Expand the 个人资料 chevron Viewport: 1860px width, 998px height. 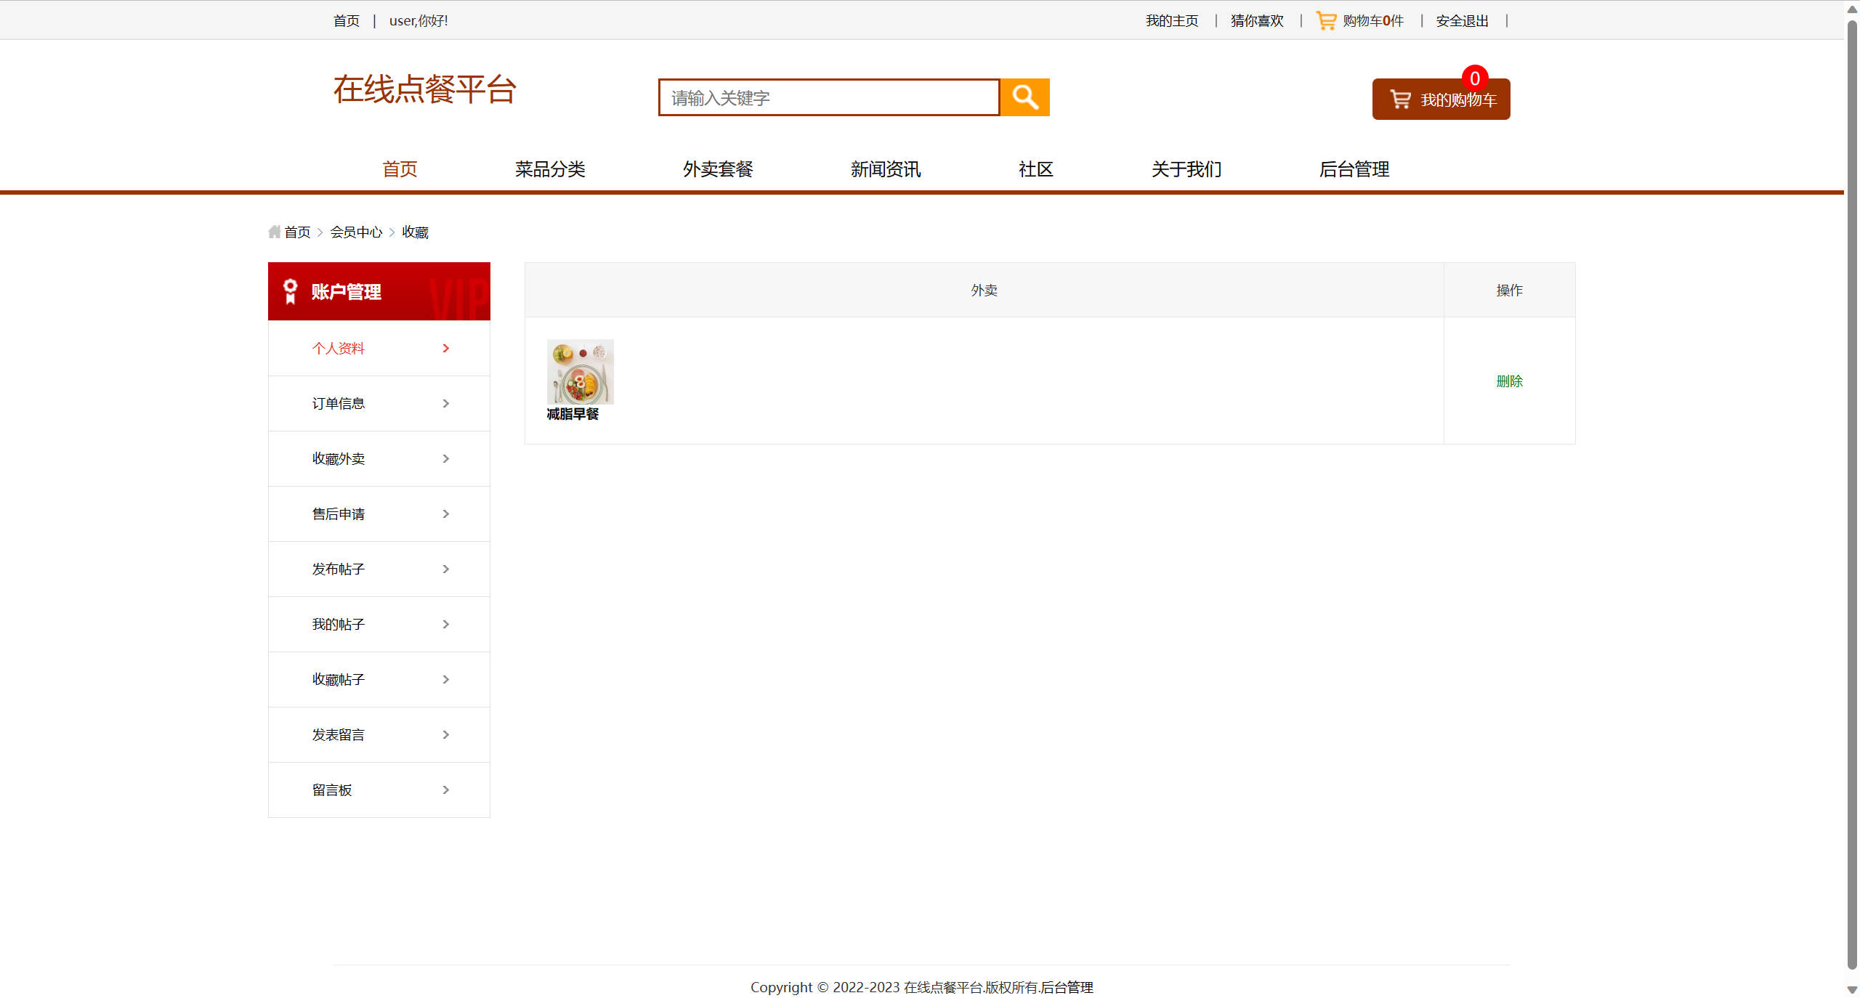[x=445, y=348]
